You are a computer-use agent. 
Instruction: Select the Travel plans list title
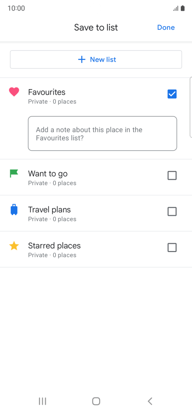point(49,210)
